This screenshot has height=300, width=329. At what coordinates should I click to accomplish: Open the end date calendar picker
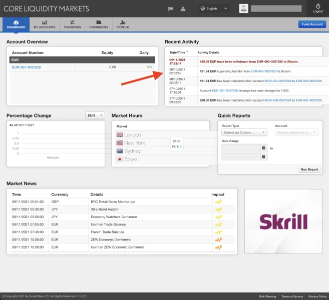[x=264, y=156]
